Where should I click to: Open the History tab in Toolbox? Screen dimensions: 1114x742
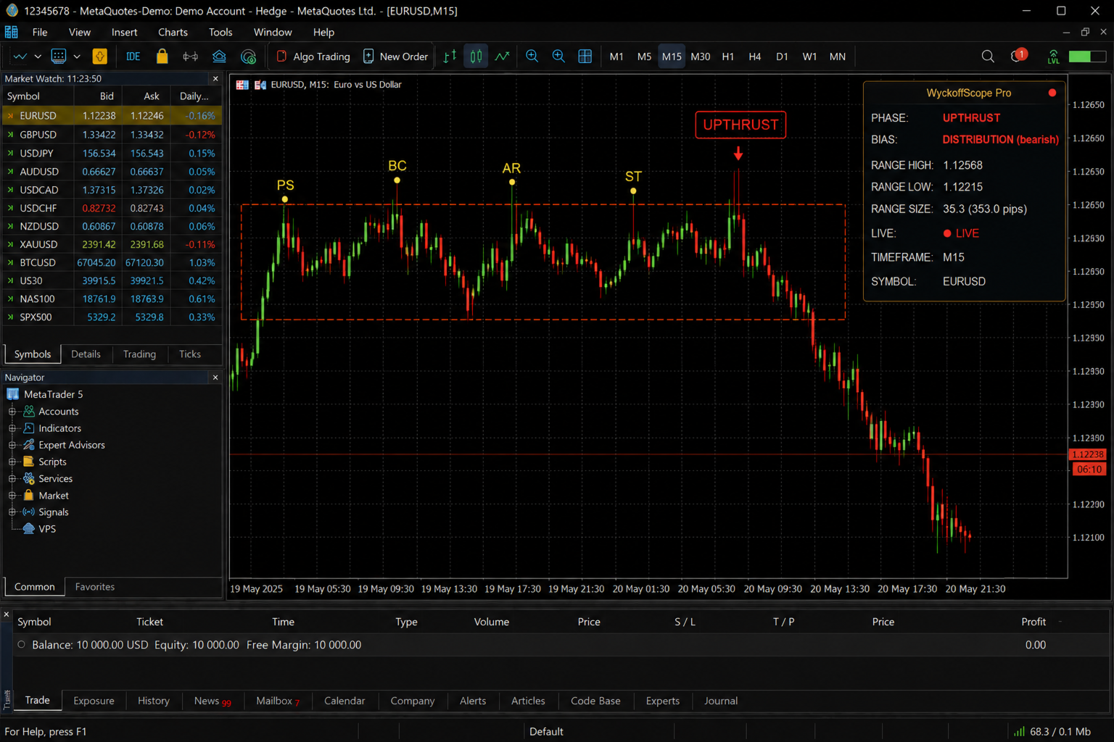pyautogui.click(x=154, y=701)
